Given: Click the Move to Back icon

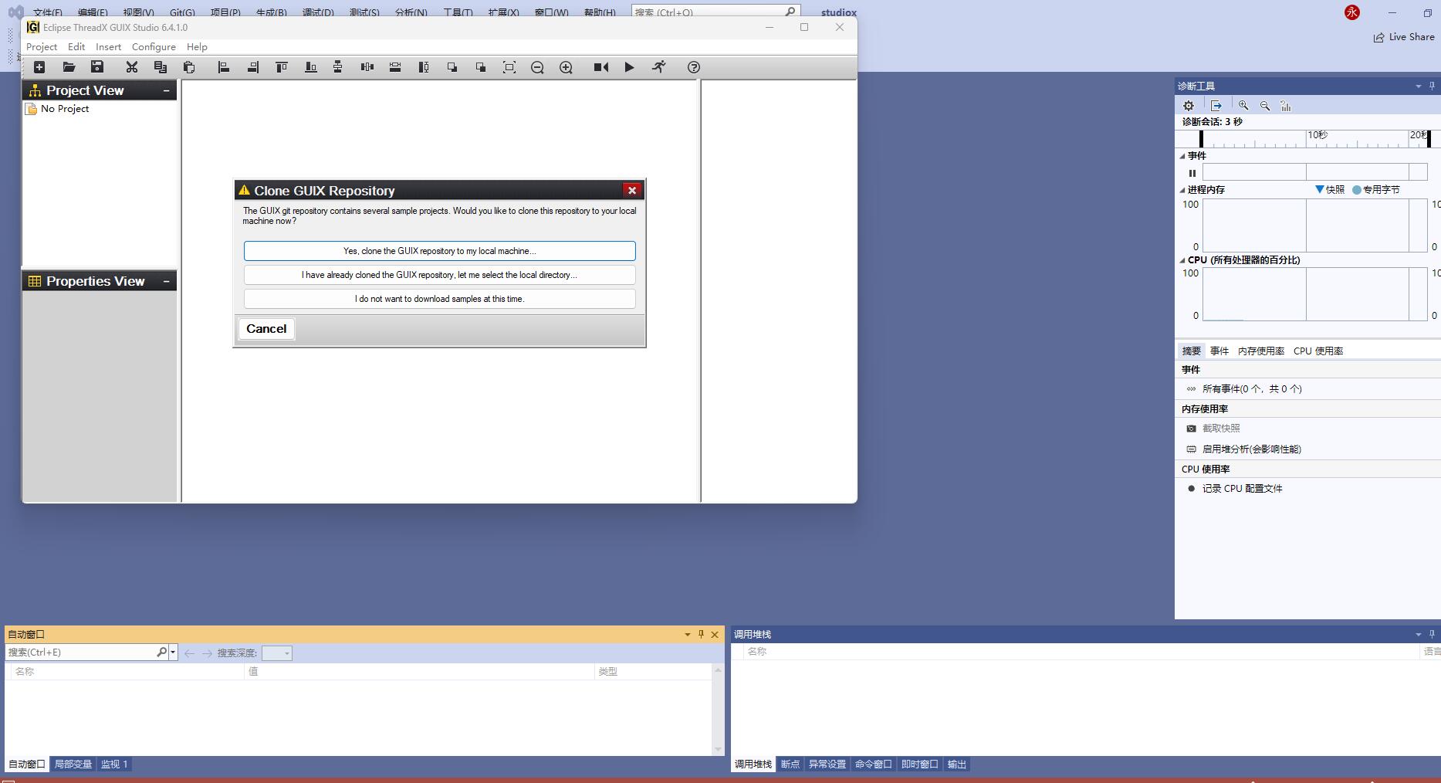Looking at the screenshot, I should point(481,67).
